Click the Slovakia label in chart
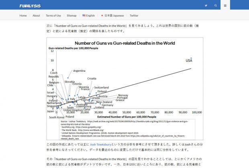The width and height of the screenshot is (249, 168). 69,82
